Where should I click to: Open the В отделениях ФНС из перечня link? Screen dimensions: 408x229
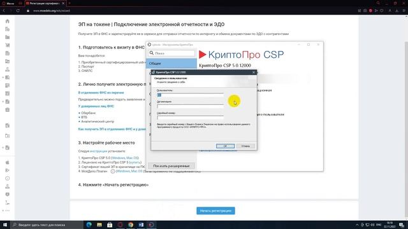coord(101,92)
